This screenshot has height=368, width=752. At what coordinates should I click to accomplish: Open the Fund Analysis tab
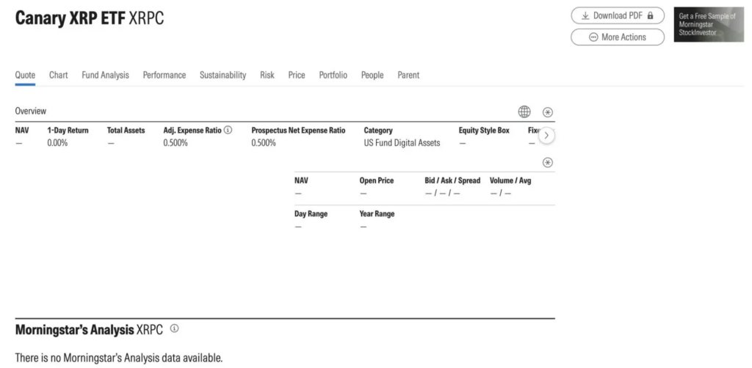[x=105, y=75]
